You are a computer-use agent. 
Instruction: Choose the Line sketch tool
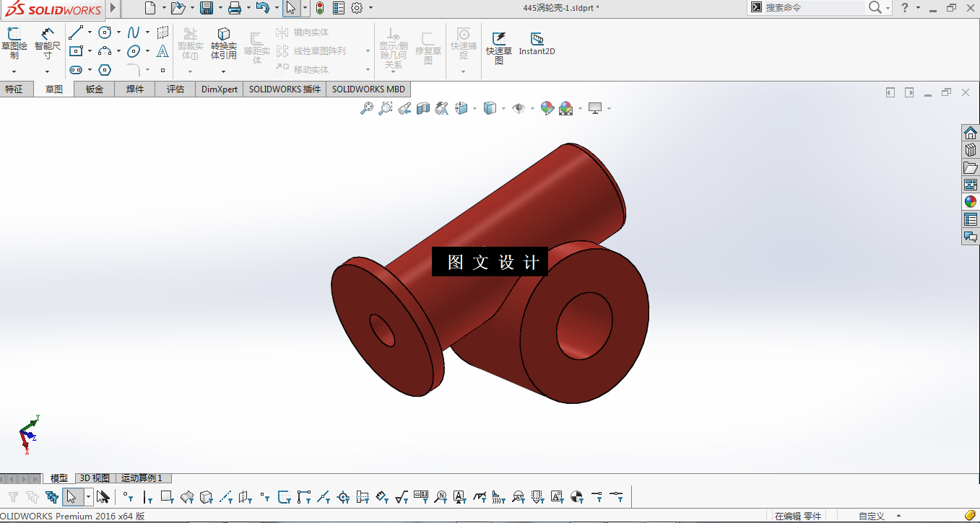tap(75, 32)
